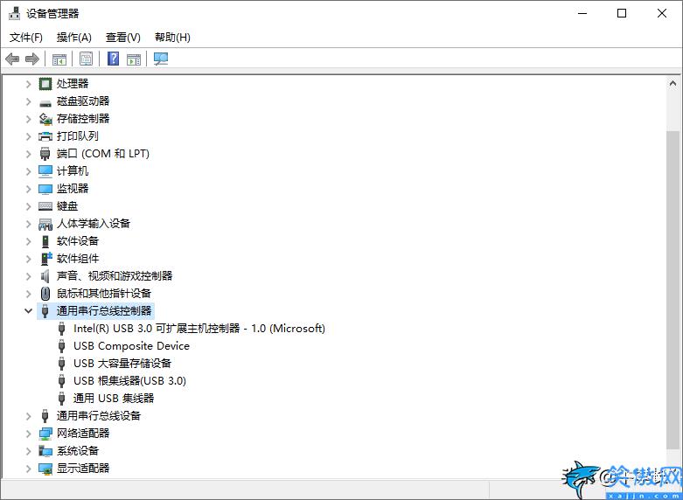The height and width of the screenshot is (500, 683).
Task: Click the 监视器 monitor icon
Action: pos(45,189)
